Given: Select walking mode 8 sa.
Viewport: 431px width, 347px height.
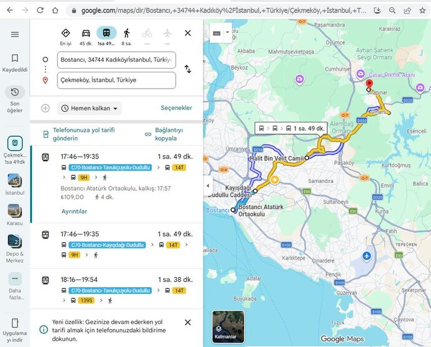Looking at the screenshot, I should [127, 37].
